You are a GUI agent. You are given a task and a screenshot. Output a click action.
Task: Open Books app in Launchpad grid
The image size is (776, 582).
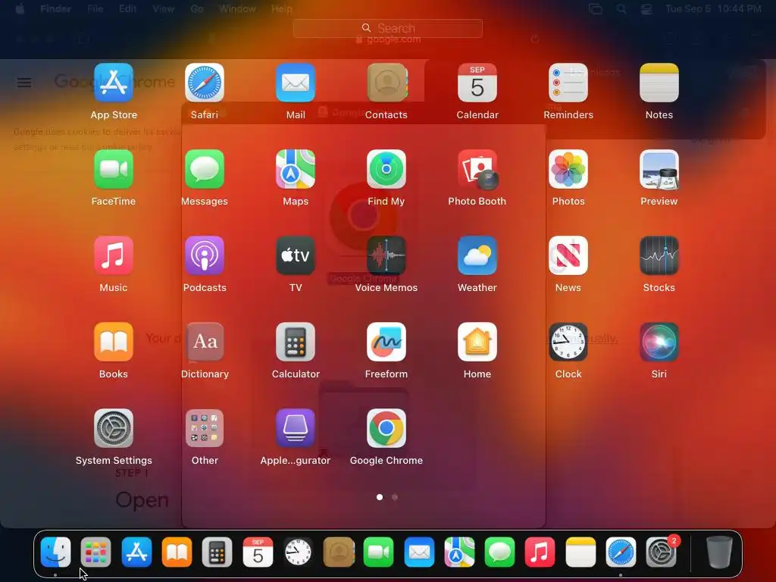click(x=114, y=342)
